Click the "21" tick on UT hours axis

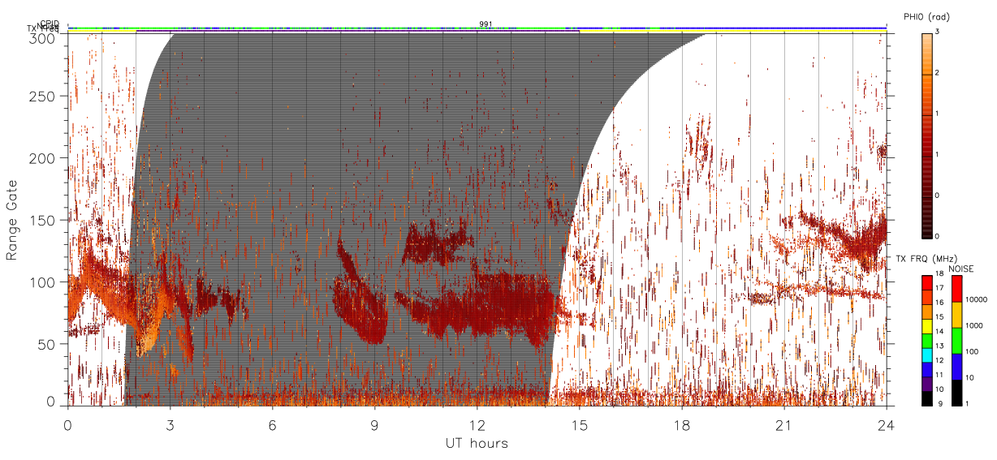784,426
